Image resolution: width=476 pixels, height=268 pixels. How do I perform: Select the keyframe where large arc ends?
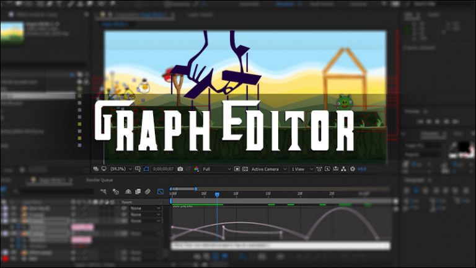pos(377,238)
